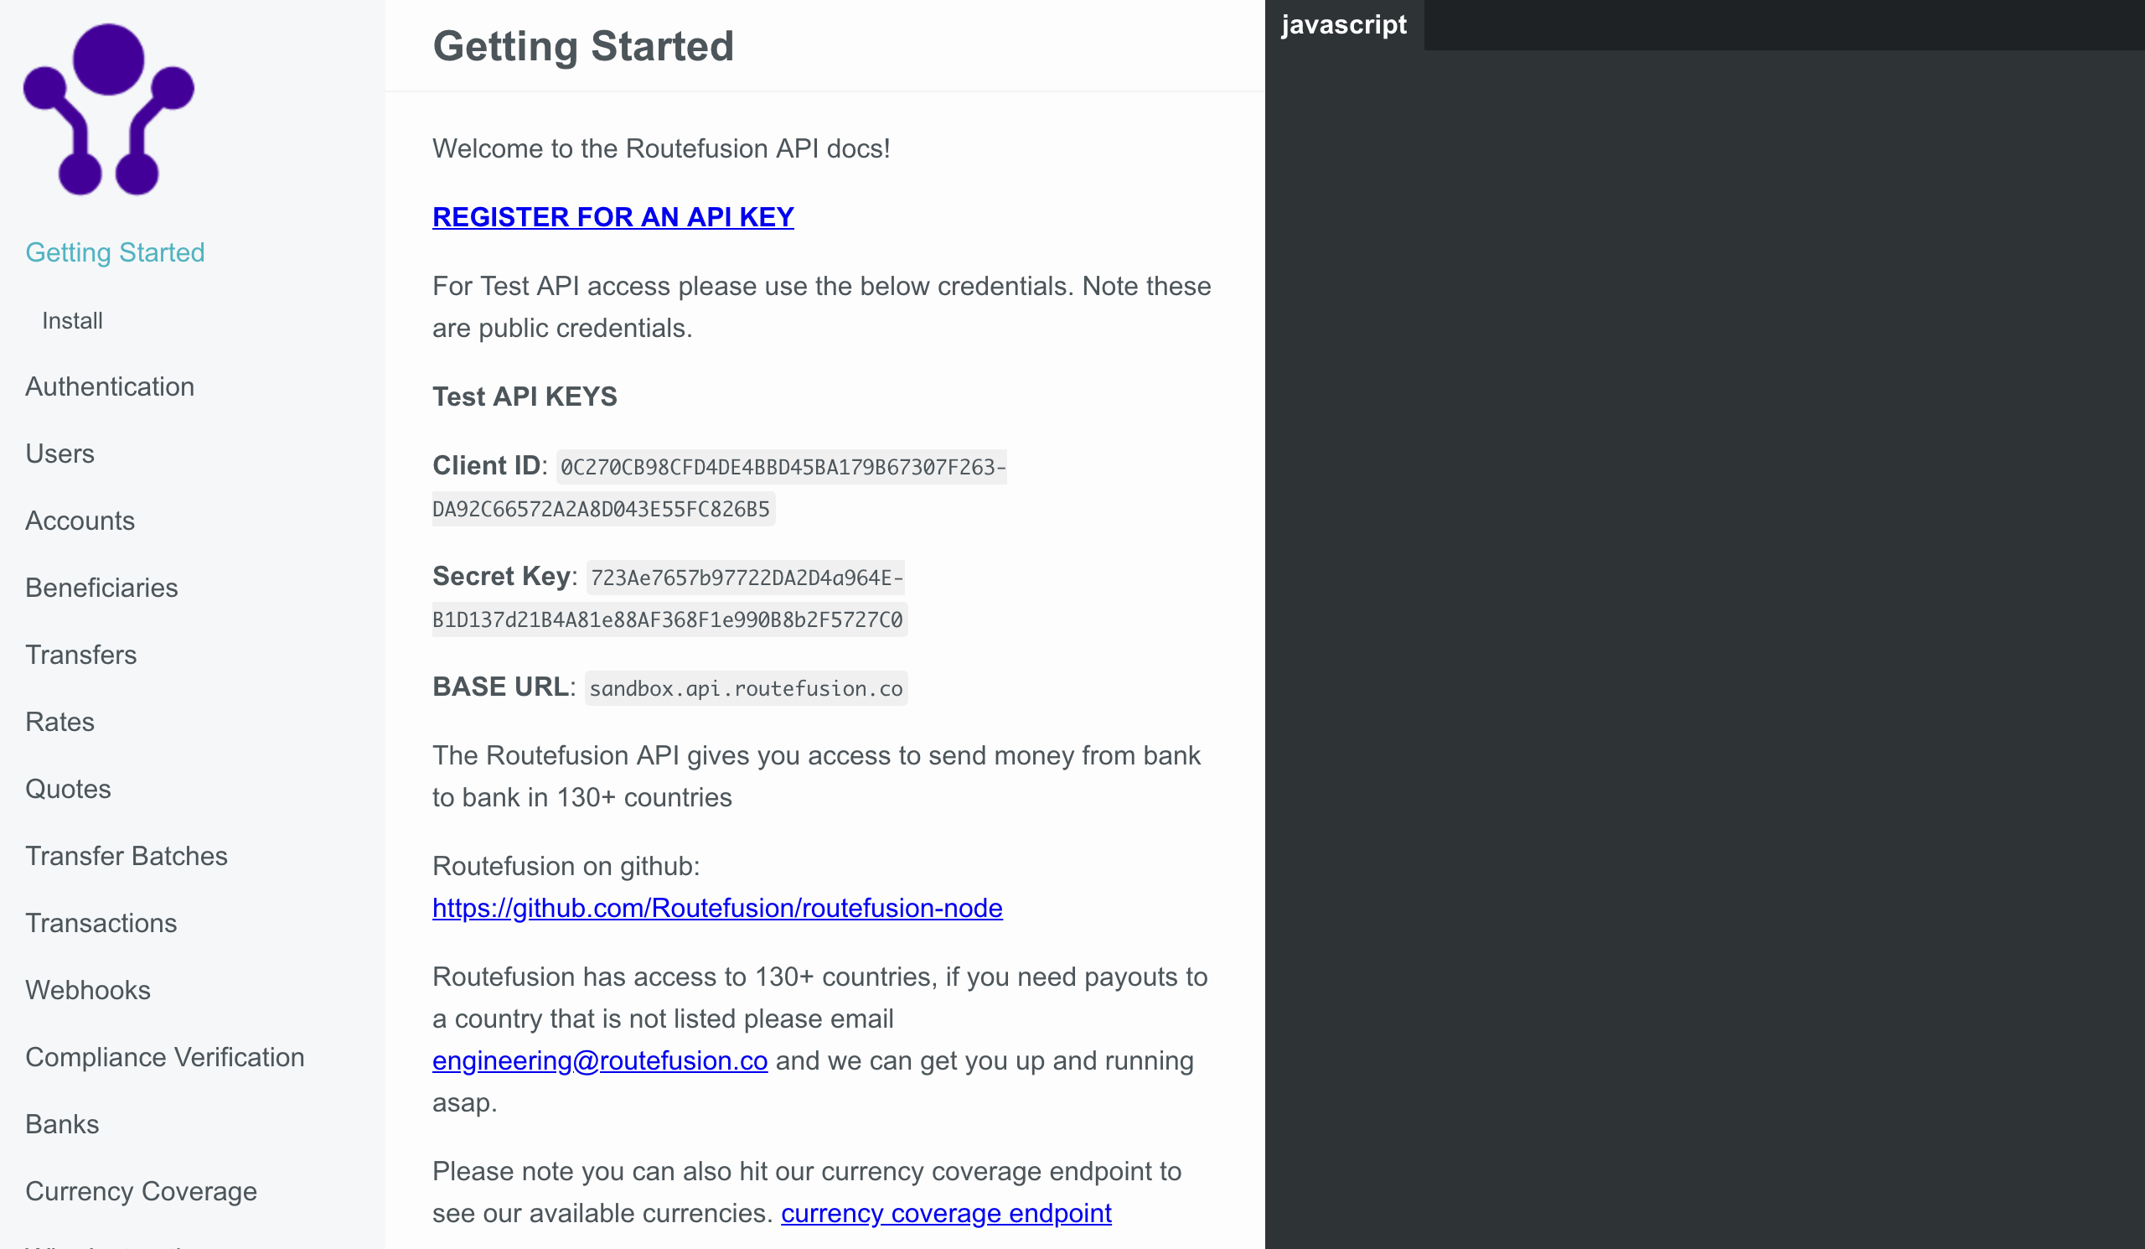Jump to the Transfers section
This screenshot has width=2145, height=1249.
coord(81,656)
